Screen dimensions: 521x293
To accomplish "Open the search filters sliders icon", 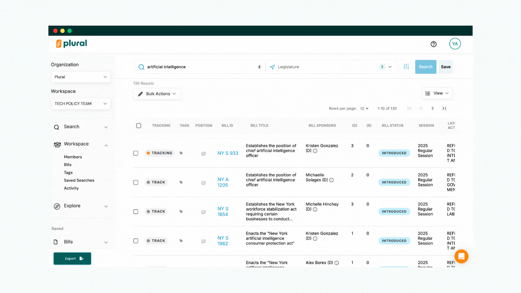I will pos(406,67).
